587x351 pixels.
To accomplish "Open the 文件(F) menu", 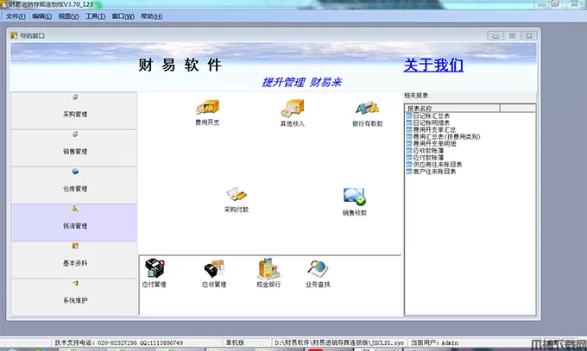I will tap(16, 16).
